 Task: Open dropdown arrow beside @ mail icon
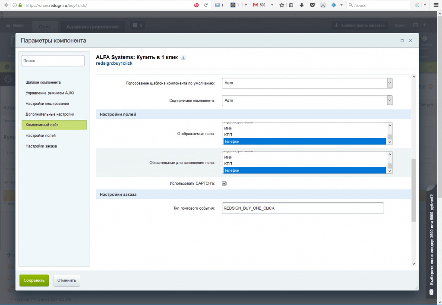(246, 5)
